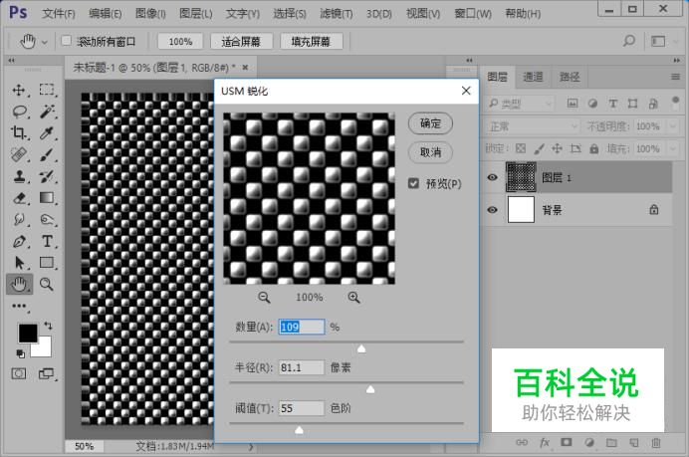Select the Move tool
Viewport: 689px width, 457px height.
coord(19,90)
